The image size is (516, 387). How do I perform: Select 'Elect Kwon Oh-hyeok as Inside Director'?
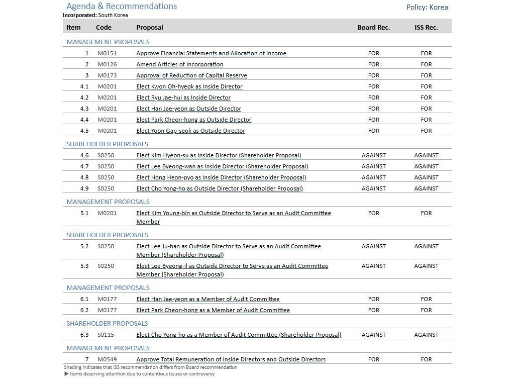(189, 86)
